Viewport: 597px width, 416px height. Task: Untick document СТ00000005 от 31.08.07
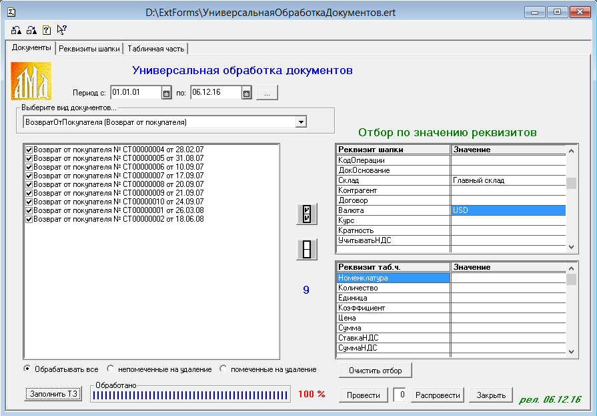29,158
